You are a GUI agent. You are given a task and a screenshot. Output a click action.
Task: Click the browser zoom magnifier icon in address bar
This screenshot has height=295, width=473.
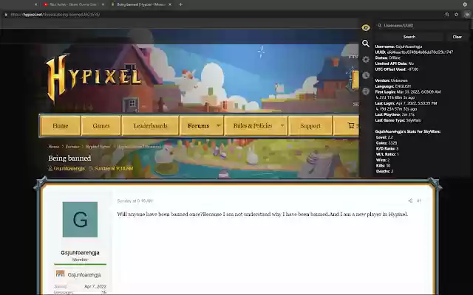coord(447,15)
